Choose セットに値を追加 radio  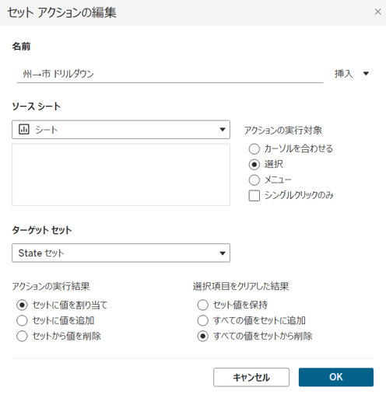22,320
